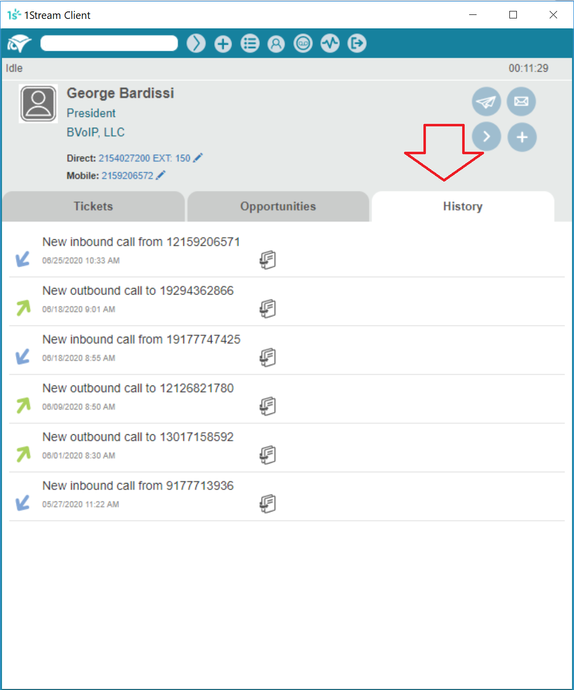Click the toolbar plus add icon
Image resolution: width=574 pixels, height=690 pixels.
[x=223, y=44]
